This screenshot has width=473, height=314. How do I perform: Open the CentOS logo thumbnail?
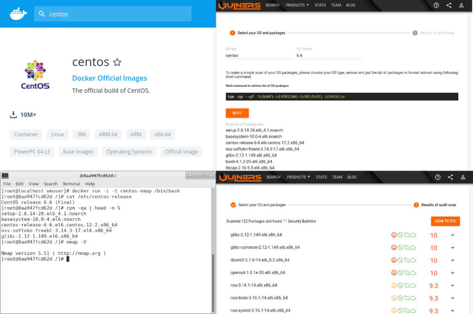coord(35,74)
